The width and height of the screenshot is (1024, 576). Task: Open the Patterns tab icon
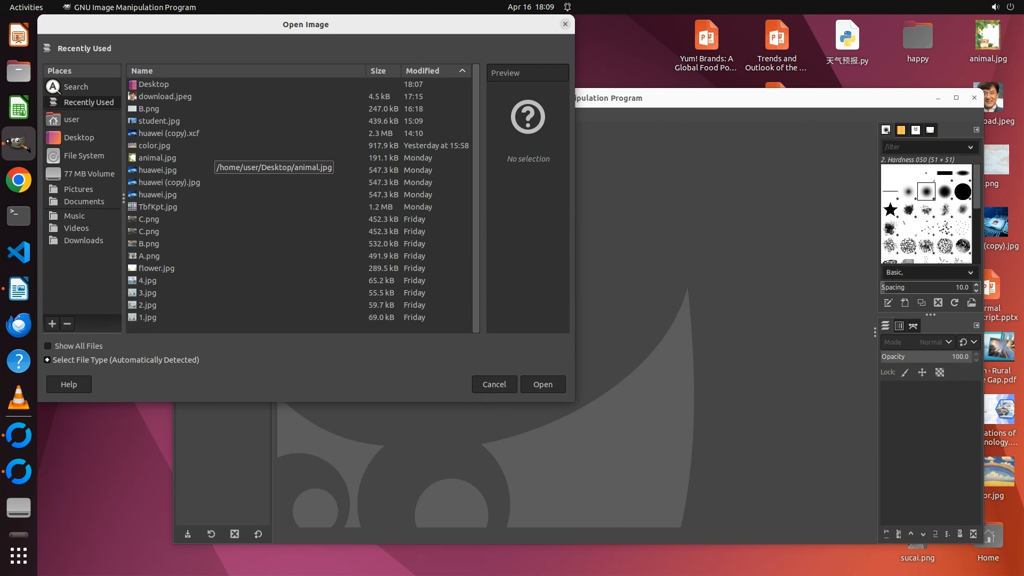[901, 130]
